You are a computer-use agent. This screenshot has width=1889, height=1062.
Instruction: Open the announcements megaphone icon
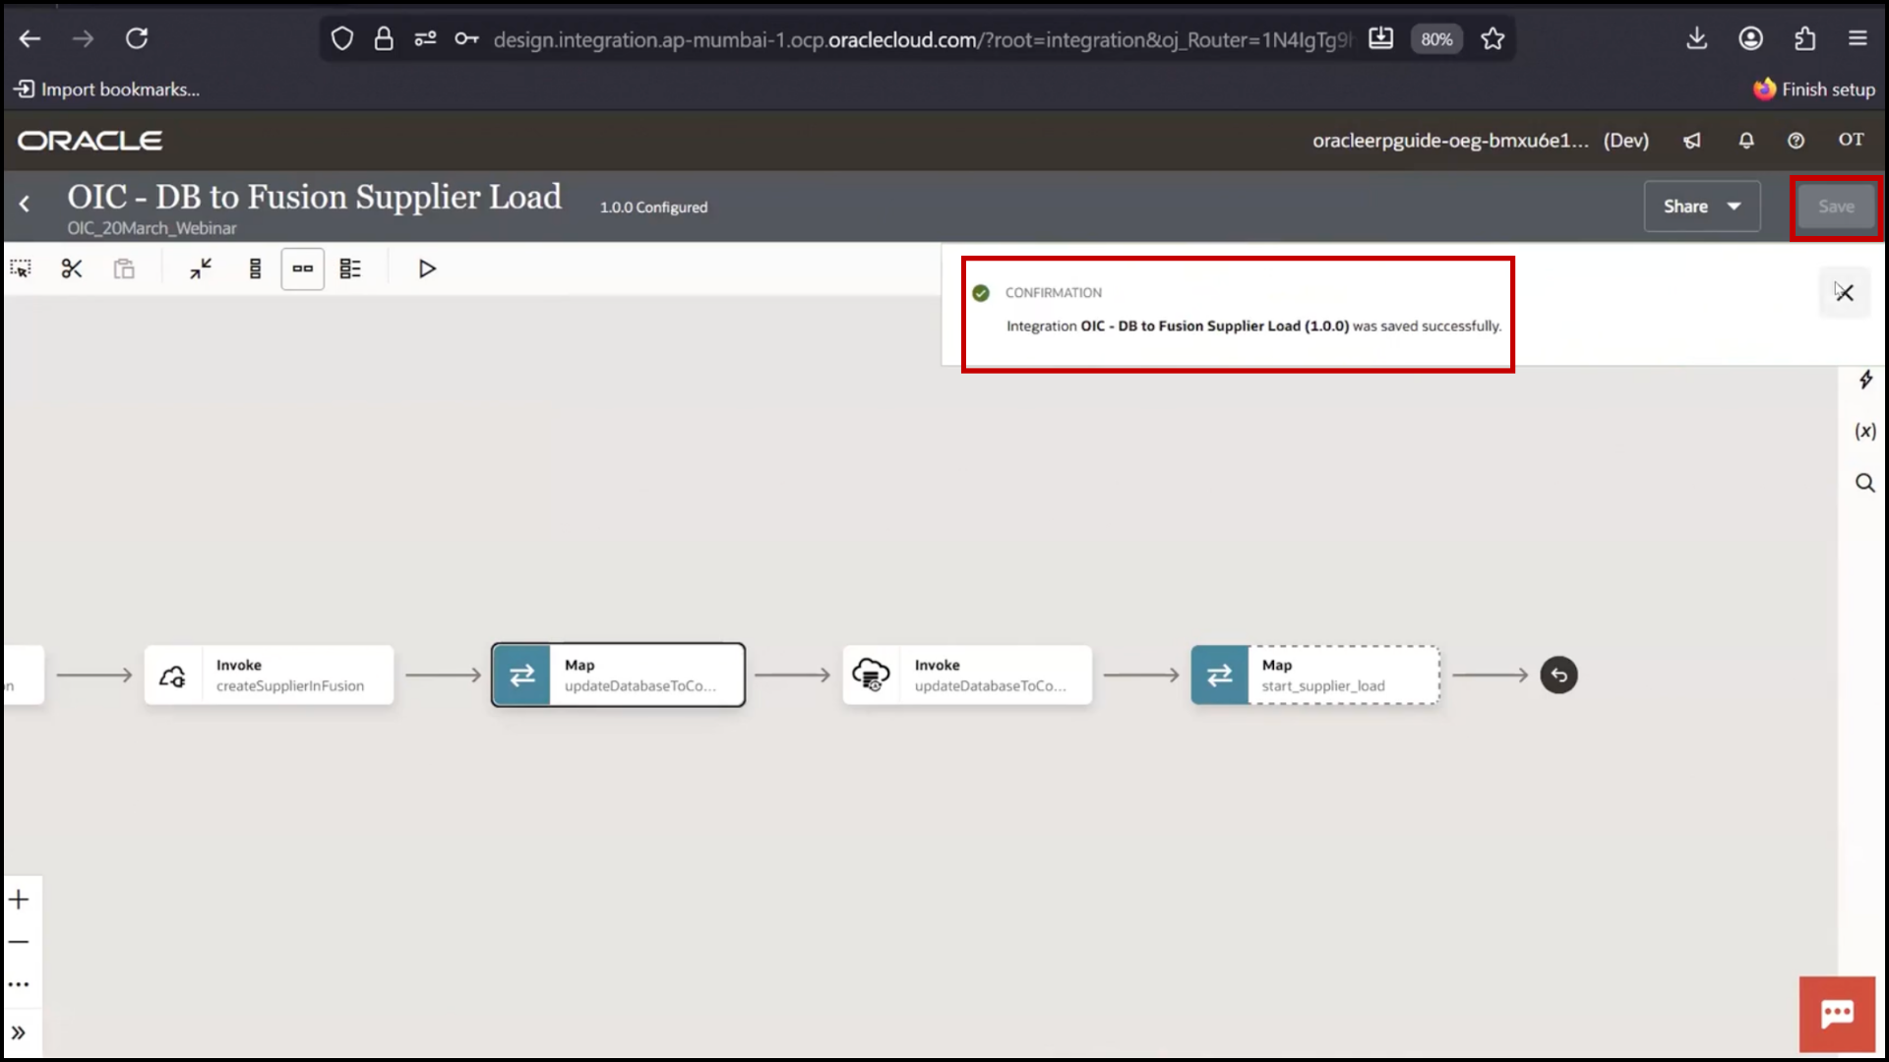pyautogui.click(x=1692, y=141)
